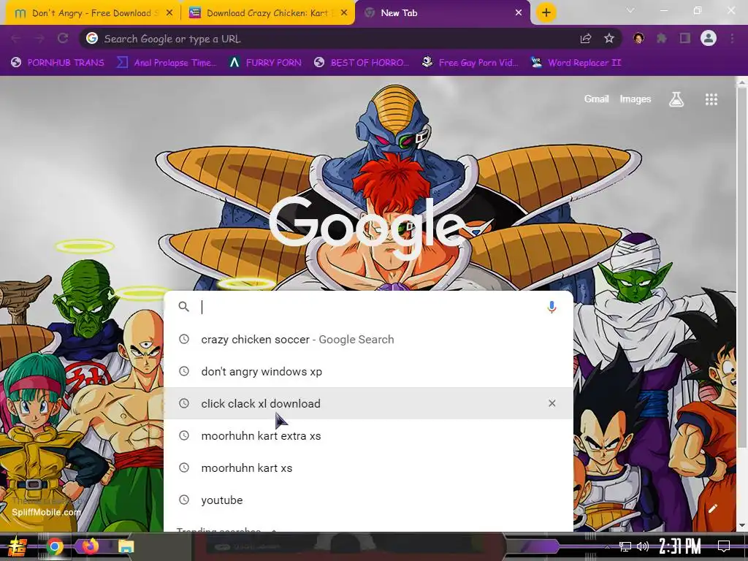Open the pinned extension icon beside the star
748x561 pixels.
pos(638,38)
